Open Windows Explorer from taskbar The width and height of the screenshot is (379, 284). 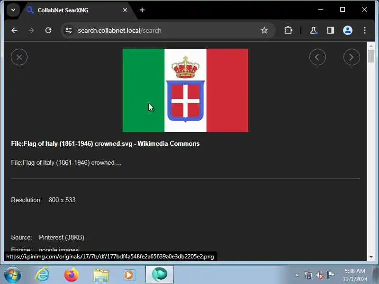(x=101, y=275)
